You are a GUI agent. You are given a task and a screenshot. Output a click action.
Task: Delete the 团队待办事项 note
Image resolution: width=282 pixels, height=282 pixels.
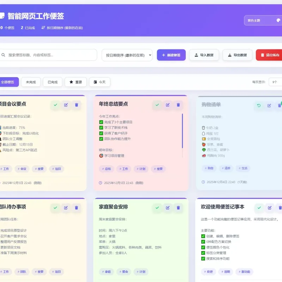tap(76, 208)
